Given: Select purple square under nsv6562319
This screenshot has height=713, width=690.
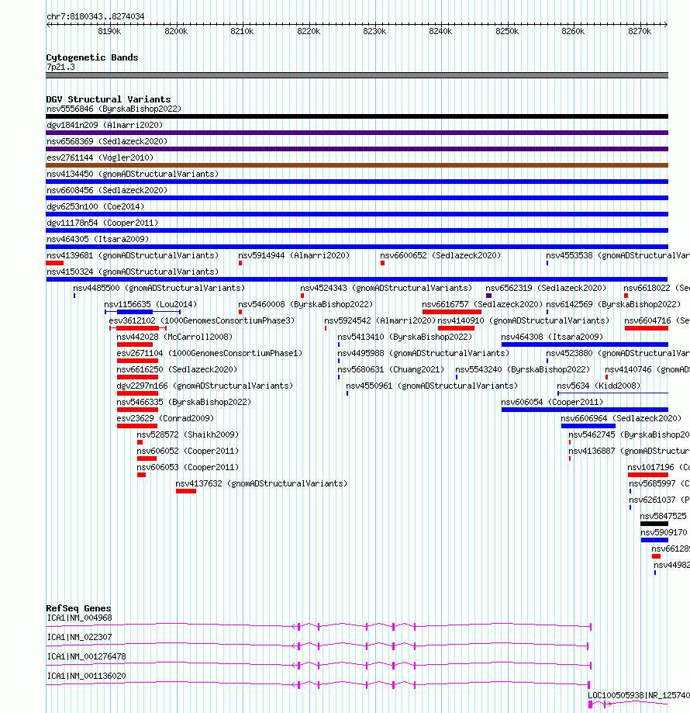Looking at the screenshot, I should tap(488, 296).
